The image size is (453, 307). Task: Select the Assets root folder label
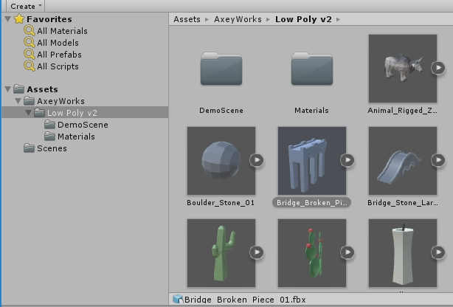(42, 89)
